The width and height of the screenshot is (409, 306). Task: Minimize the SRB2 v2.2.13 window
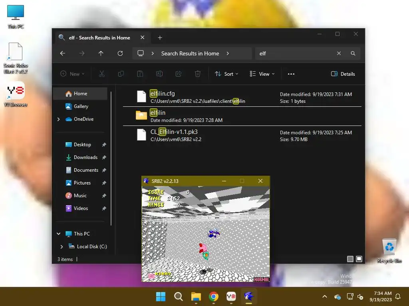pyautogui.click(x=224, y=181)
